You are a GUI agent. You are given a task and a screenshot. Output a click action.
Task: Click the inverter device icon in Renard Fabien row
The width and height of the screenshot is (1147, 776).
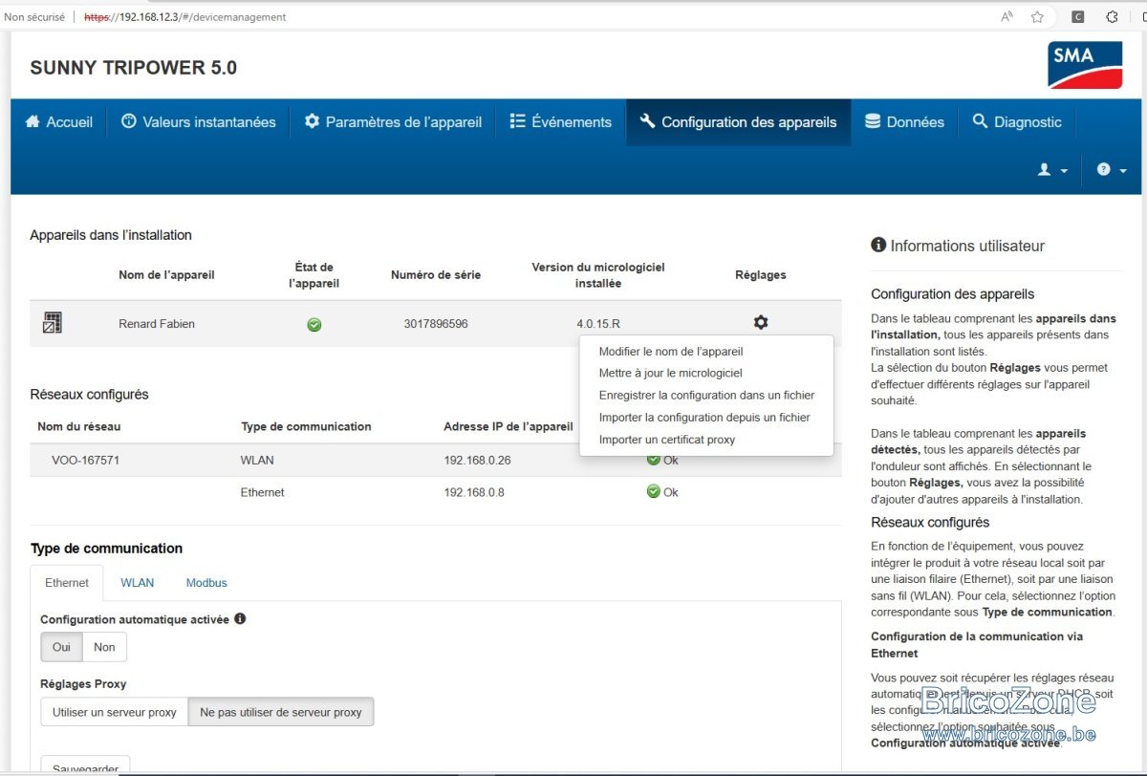pyautogui.click(x=52, y=323)
